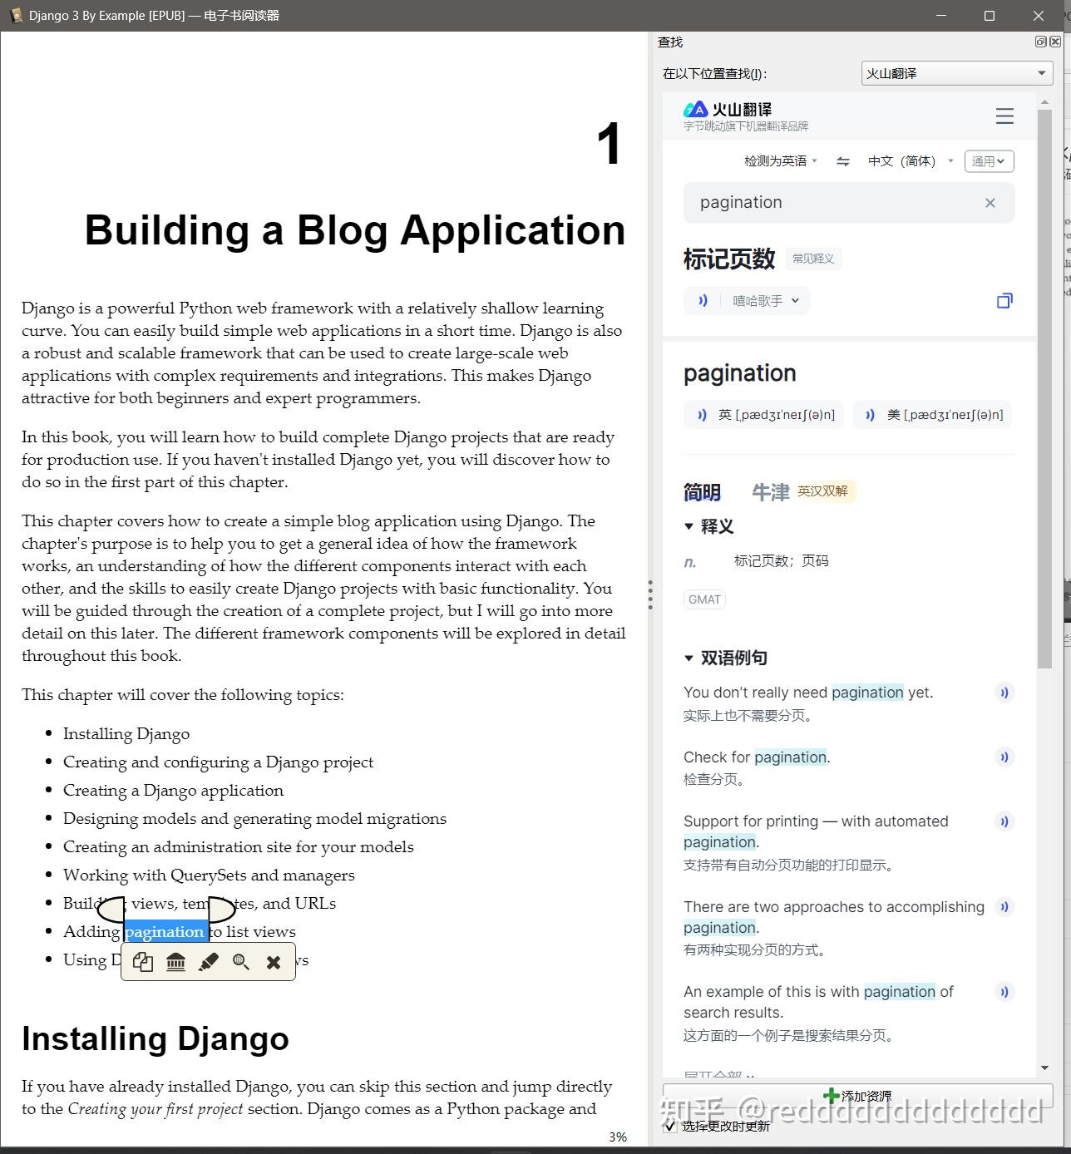1071x1154 pixels.
Task: Collapse the 双语例句 section
Action: (688, 658)
